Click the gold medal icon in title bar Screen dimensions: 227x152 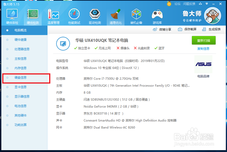coord(169,4)
